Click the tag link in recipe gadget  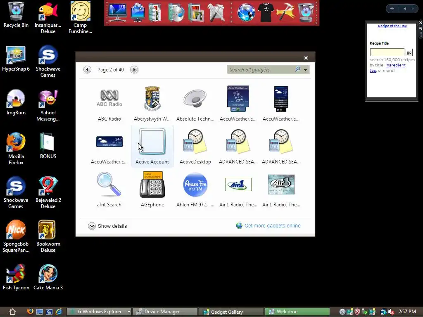point(373,70)
